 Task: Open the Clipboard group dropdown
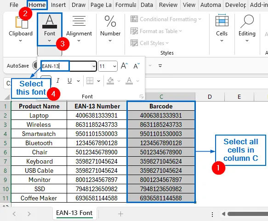click(21, 40)
